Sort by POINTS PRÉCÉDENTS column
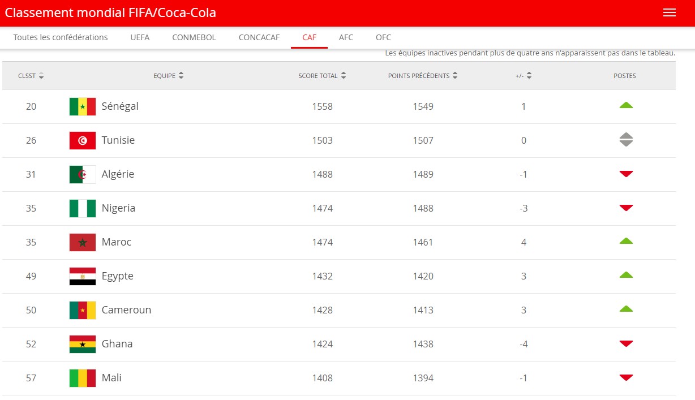Viewport: 695px width, 400px height. click(423, 76)
